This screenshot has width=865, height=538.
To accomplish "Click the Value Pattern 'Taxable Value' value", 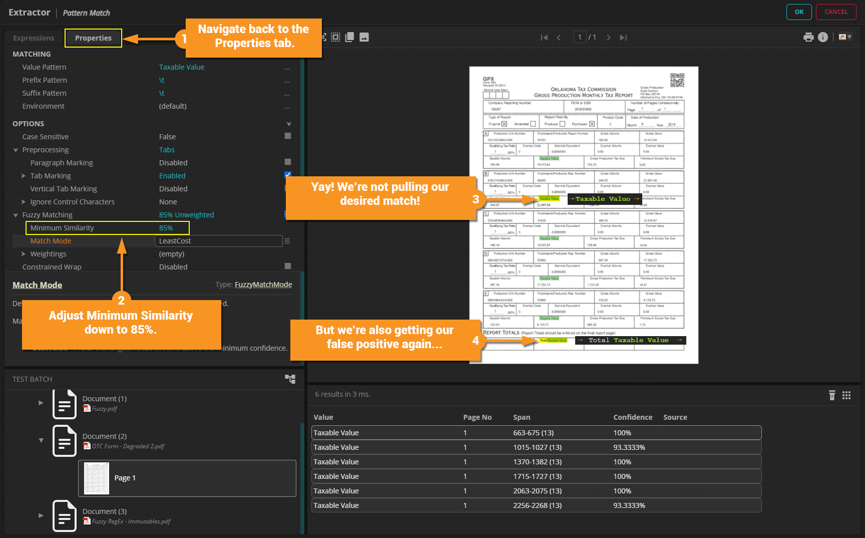I will click(182, 67).
